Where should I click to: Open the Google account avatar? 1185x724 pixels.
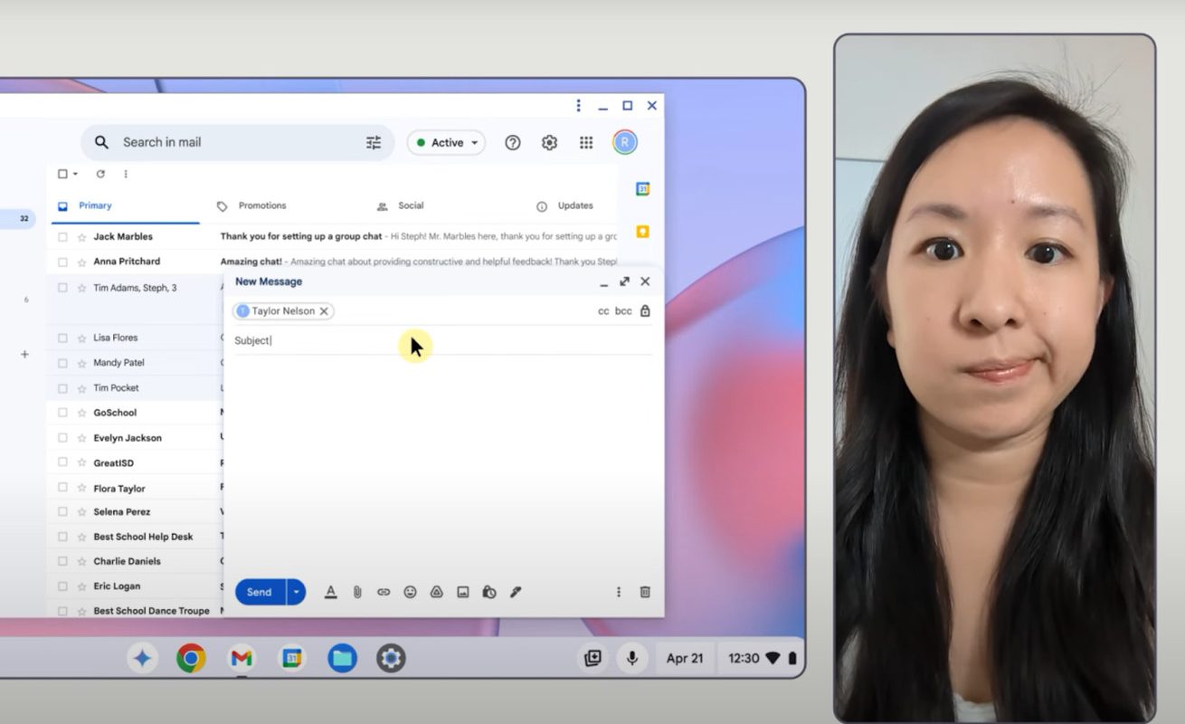(x=625, y=142)
